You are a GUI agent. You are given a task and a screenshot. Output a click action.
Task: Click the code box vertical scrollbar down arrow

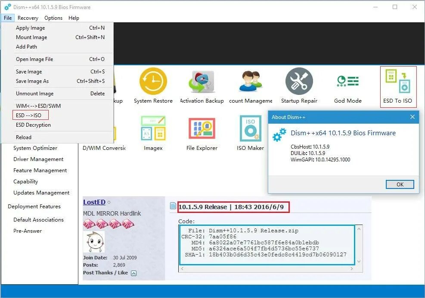pyautogui.click(x=359, y=261)
